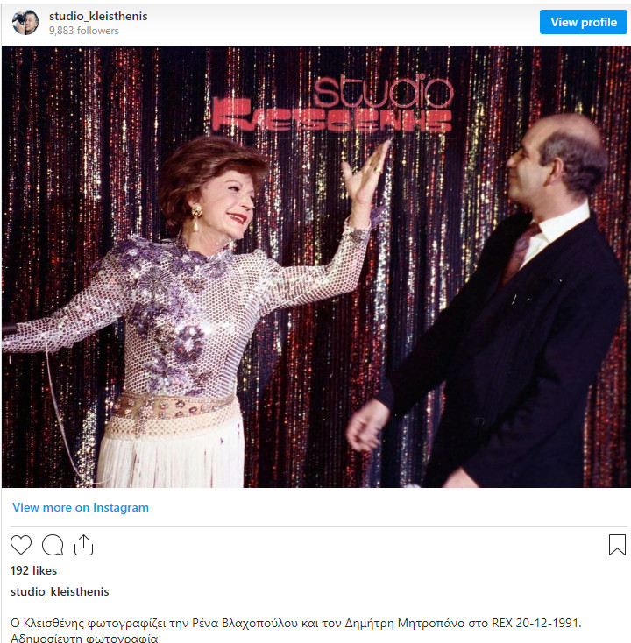Image resolution: width=631 pixels, height=643 pixels.
Task: Open the studio_kleisthenis username above the caption
Action: [60, 591]
